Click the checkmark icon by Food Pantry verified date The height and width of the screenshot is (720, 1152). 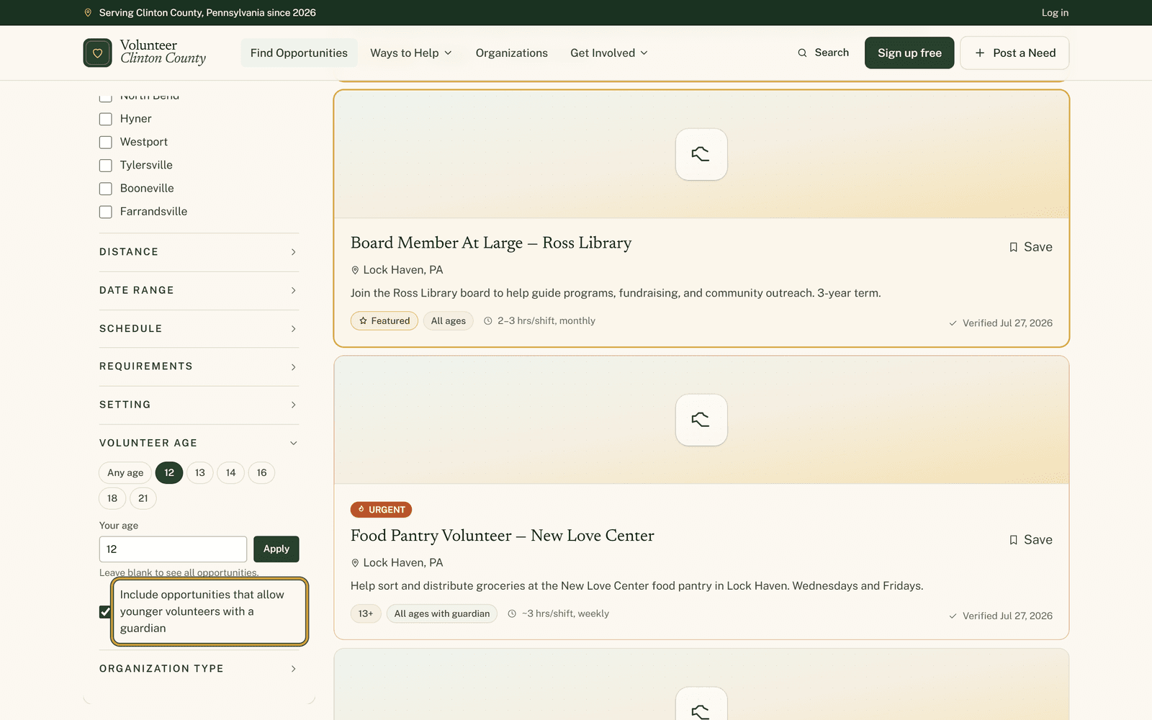(x=953, y=616)
